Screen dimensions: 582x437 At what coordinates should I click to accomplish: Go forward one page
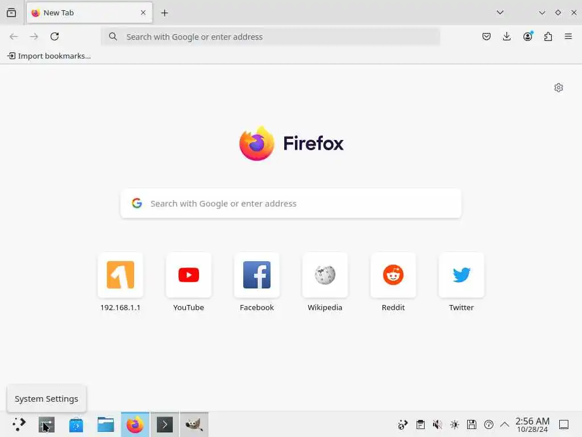click(34, 36)
